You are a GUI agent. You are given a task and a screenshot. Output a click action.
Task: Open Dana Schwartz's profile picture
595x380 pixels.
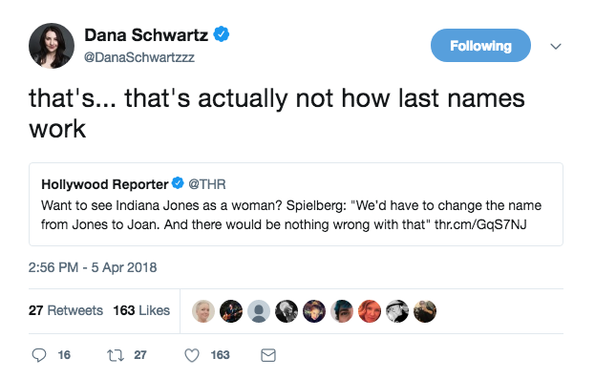(52, 46)
